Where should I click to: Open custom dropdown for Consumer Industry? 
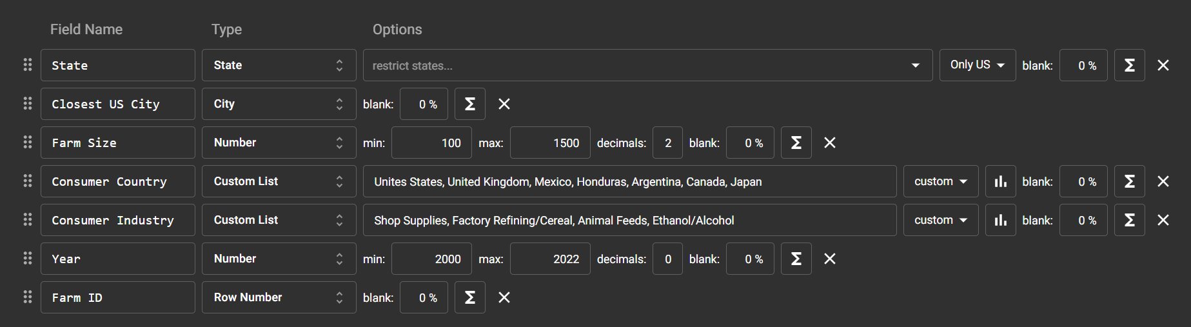[x=940, y=220]
